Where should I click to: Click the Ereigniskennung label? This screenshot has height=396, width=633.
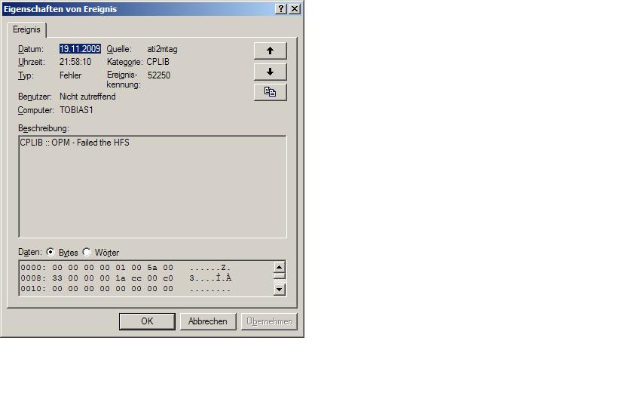124,80
